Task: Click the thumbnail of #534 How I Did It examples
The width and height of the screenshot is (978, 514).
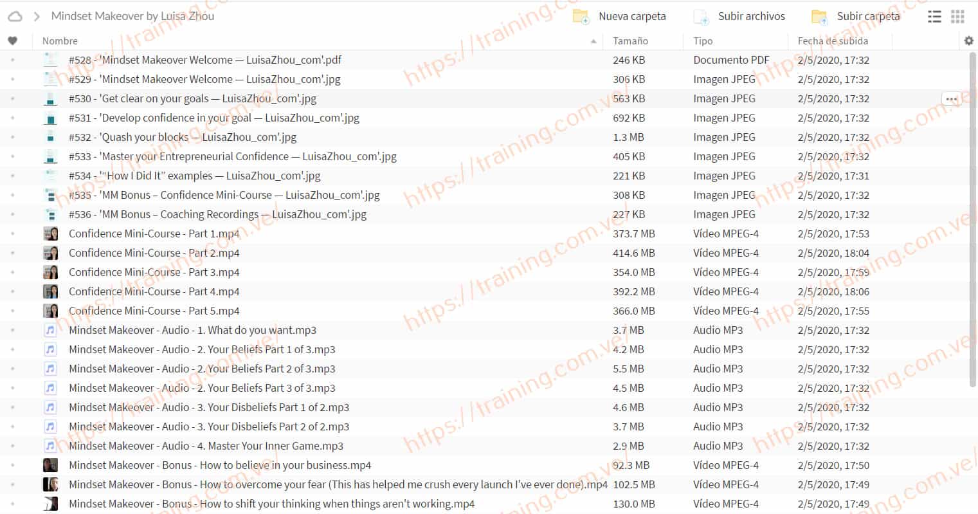Action: (x=50, y=176)
